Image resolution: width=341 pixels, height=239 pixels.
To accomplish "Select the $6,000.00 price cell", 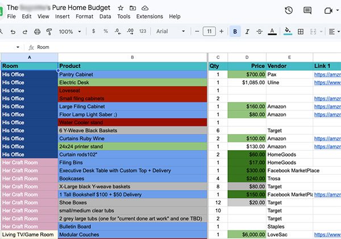I will tap(247, 234).
